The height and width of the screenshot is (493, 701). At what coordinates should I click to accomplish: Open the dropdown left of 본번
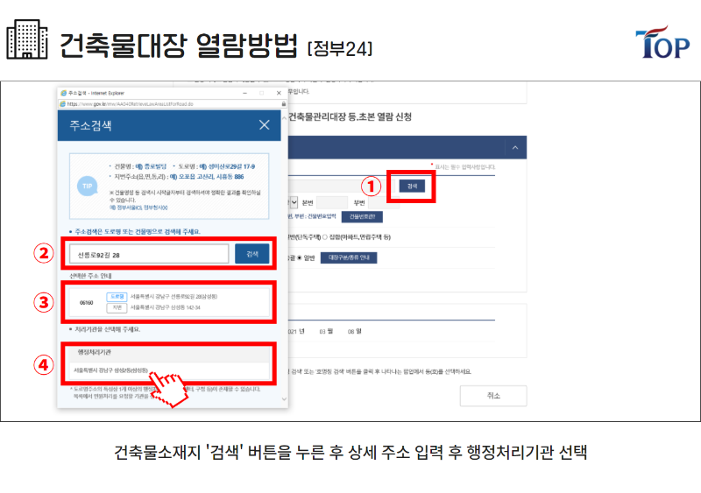tap(294, 202)
